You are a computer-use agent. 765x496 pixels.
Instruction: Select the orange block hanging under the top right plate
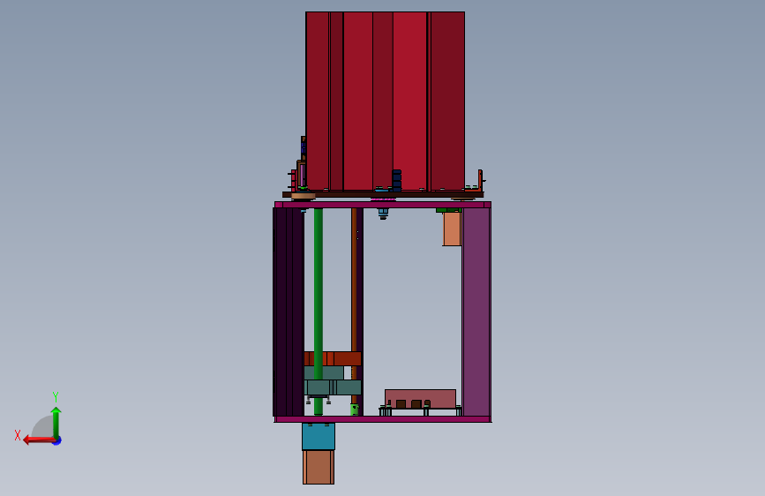tap(452, 229)
